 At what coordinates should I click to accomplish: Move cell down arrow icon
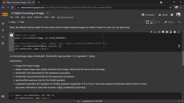pos(155,32)
